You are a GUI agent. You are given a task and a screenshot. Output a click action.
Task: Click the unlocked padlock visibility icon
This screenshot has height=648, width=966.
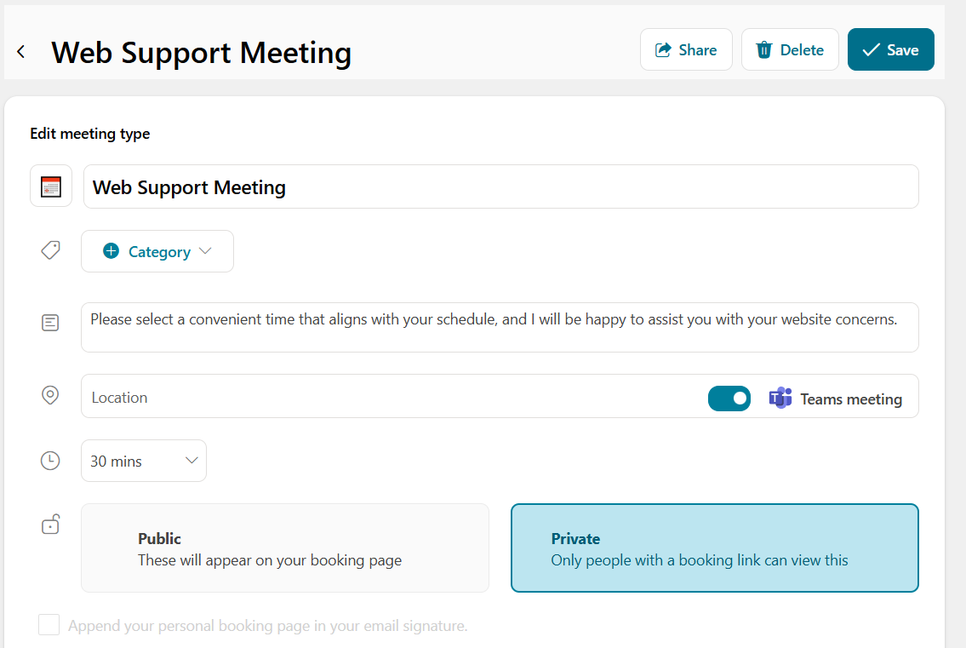click(50, 525)
